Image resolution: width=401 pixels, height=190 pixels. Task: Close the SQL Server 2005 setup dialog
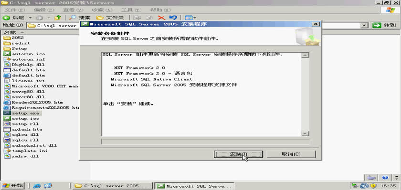click(316, 24)
